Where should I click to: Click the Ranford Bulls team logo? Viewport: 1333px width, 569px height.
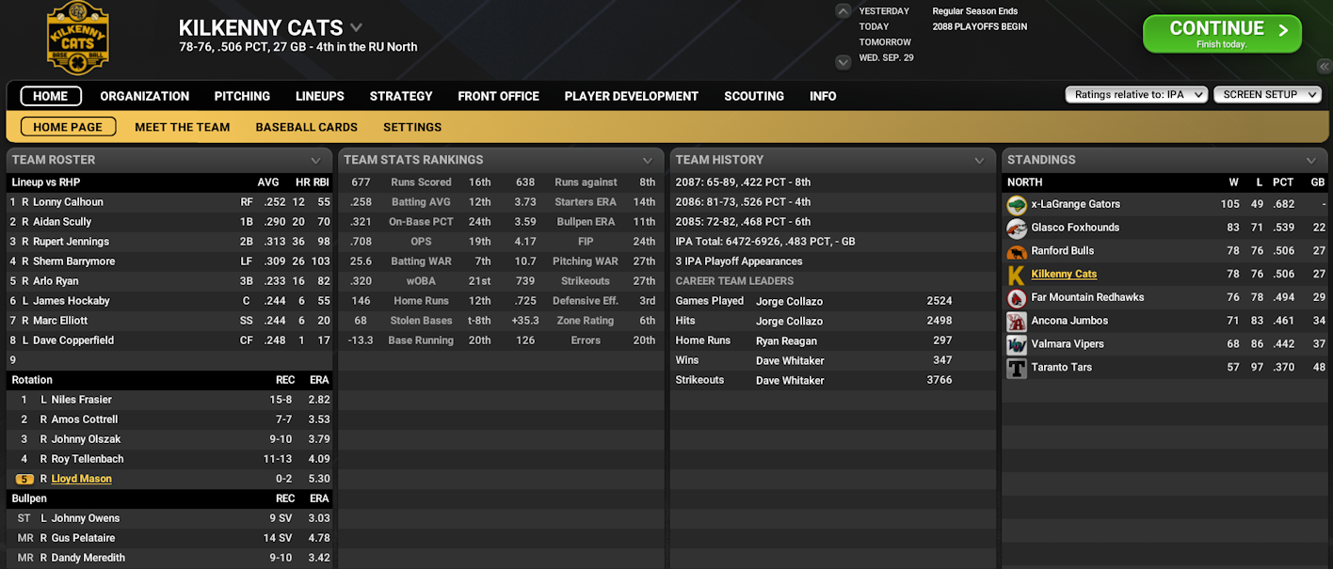[1016, 251]
